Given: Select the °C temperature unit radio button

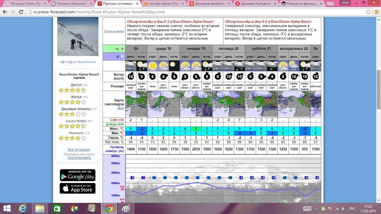Looking at the screenshot, I should (x=122, y=49).
